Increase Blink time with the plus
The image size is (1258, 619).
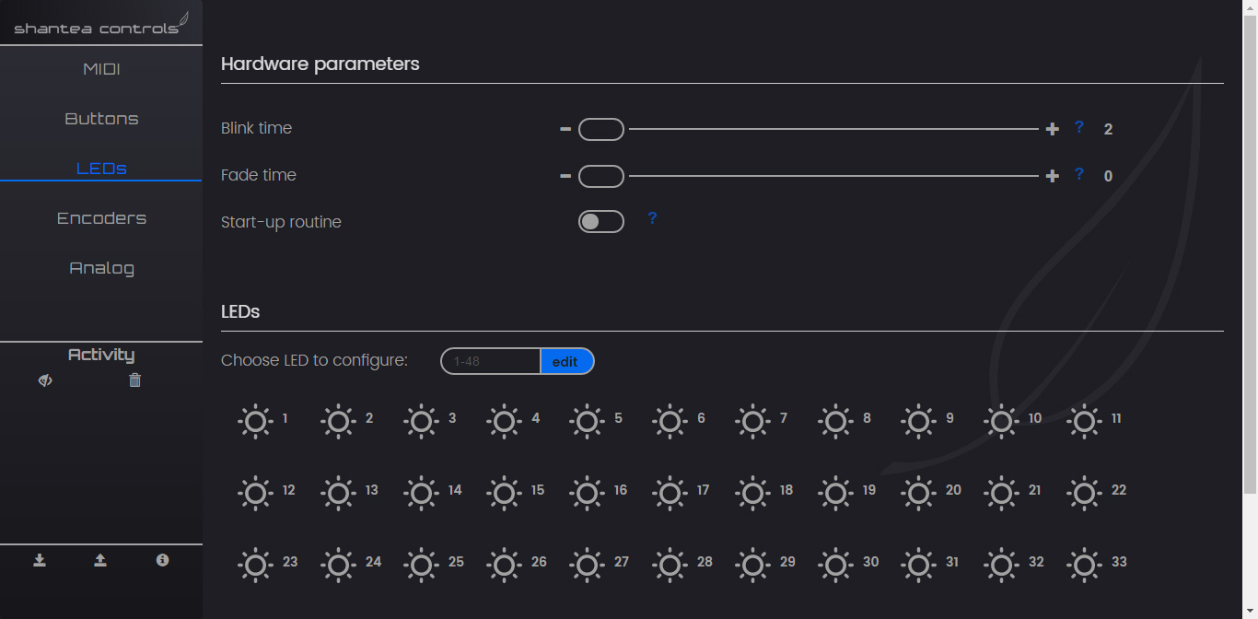[x=1053, y=130]
